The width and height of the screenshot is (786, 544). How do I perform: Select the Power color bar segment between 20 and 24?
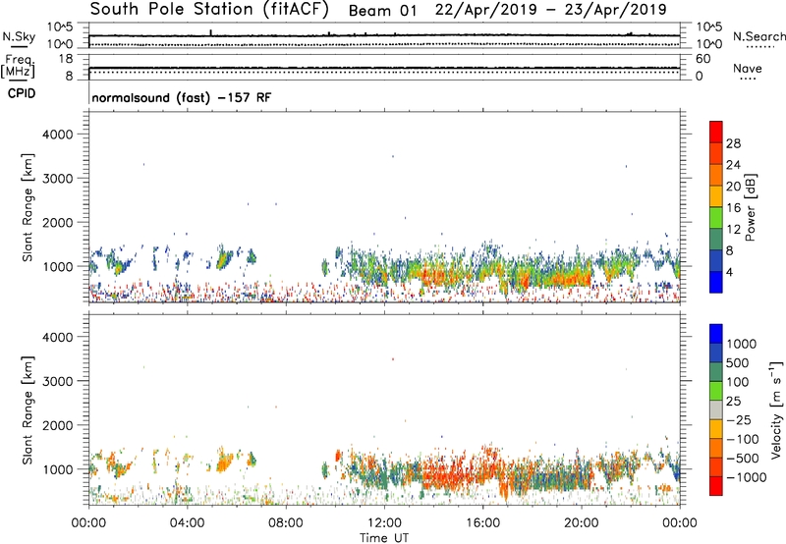[716, 175]
